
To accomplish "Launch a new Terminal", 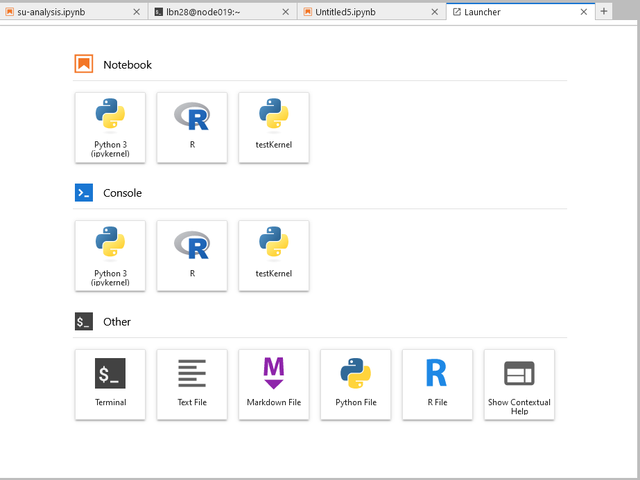I will point(110,384).
